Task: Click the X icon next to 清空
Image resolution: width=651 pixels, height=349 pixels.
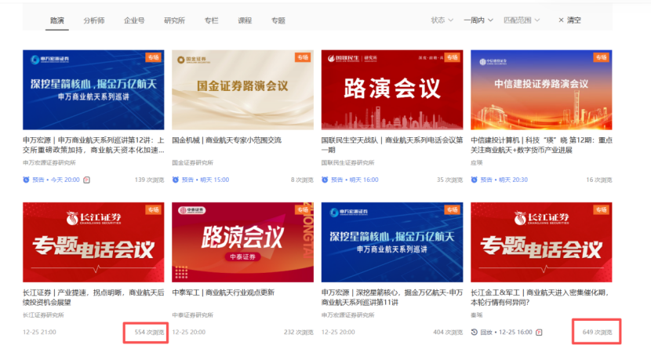Action: (561, 20)
